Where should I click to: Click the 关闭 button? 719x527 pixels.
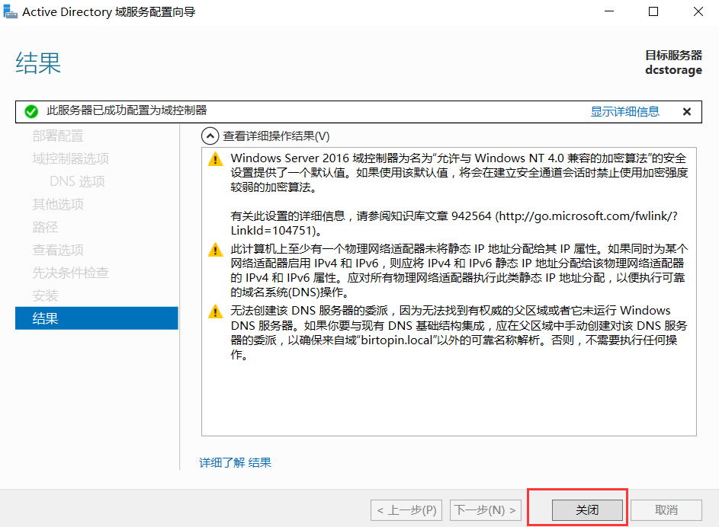(587, 510)
